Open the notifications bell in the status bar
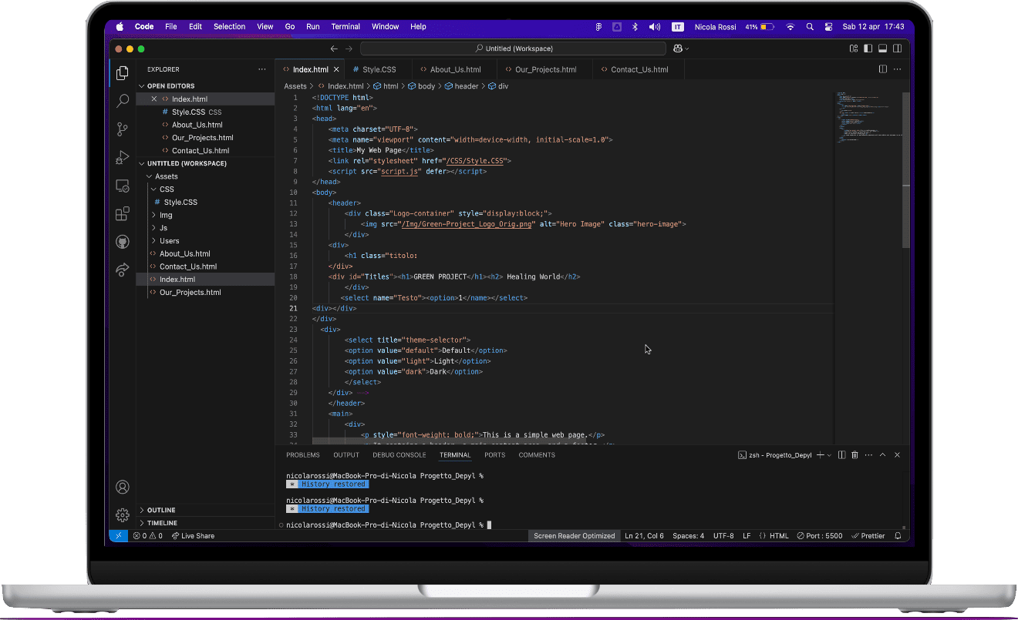The height and width of the screenshot is (620, 1018). tap(898, 536)
